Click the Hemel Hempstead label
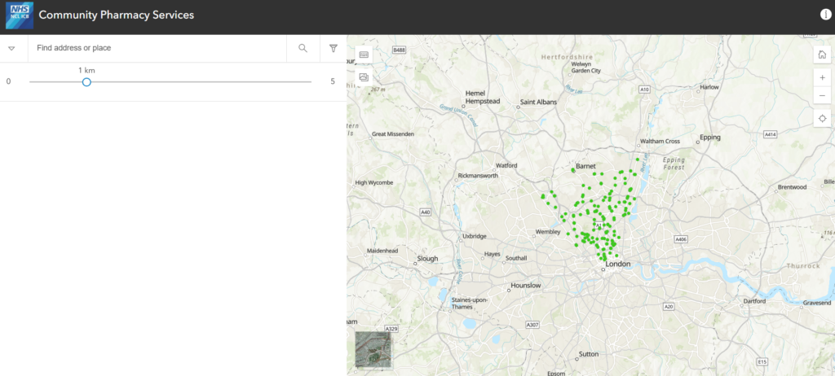 [x=483, y=97]
